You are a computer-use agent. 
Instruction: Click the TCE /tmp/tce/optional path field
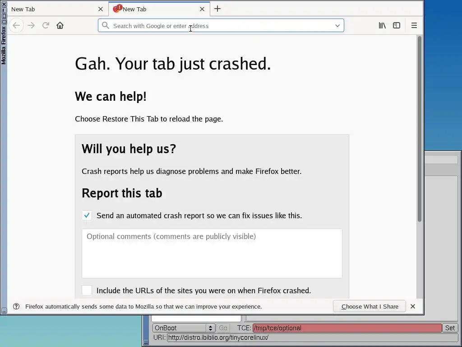(347, 328)
